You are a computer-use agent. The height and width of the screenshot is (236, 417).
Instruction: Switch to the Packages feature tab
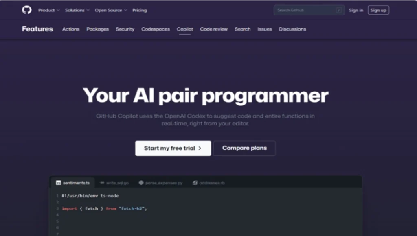[x=98, y=29]
